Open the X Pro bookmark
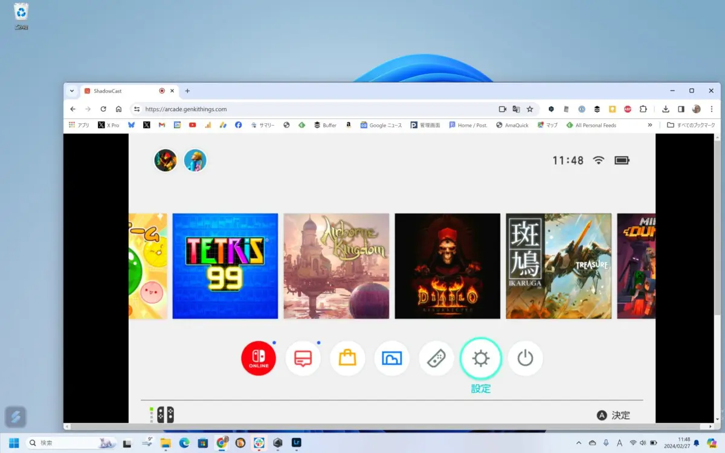 pyautogui.click(x=109, y=125)
